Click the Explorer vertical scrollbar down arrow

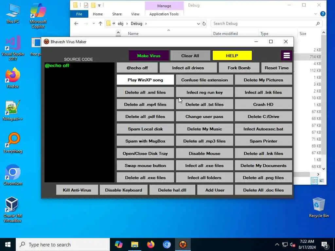coord(324,169)
